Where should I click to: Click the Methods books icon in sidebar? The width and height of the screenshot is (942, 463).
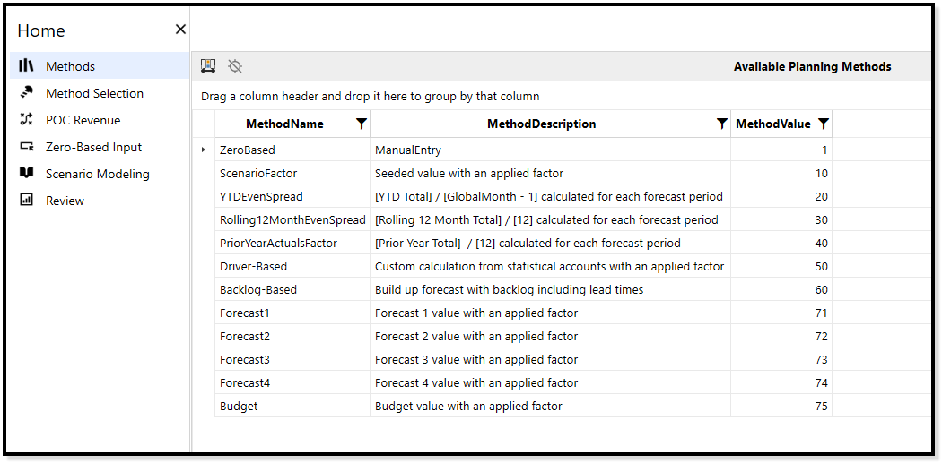point(27,66)
